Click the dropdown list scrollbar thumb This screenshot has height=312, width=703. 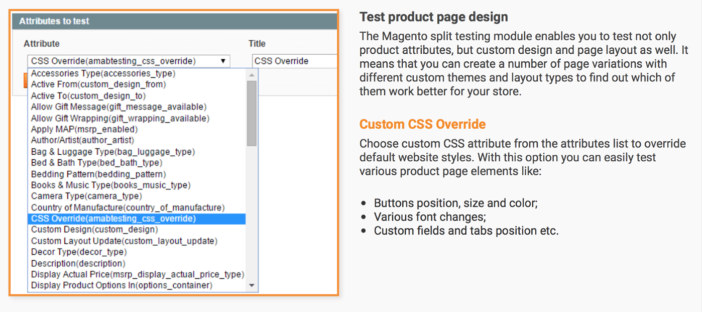(252, 113)
